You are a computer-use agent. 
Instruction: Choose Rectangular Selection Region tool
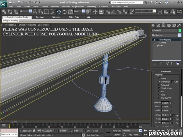pos(46,12)
